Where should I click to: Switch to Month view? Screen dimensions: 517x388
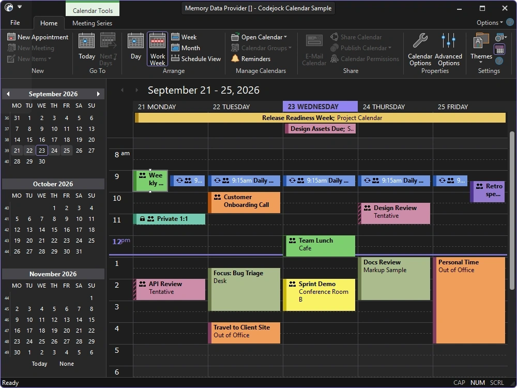pyautogui.click(x=185, y=48)
